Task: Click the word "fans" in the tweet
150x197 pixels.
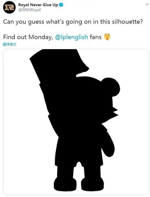Action: (96, 37)
